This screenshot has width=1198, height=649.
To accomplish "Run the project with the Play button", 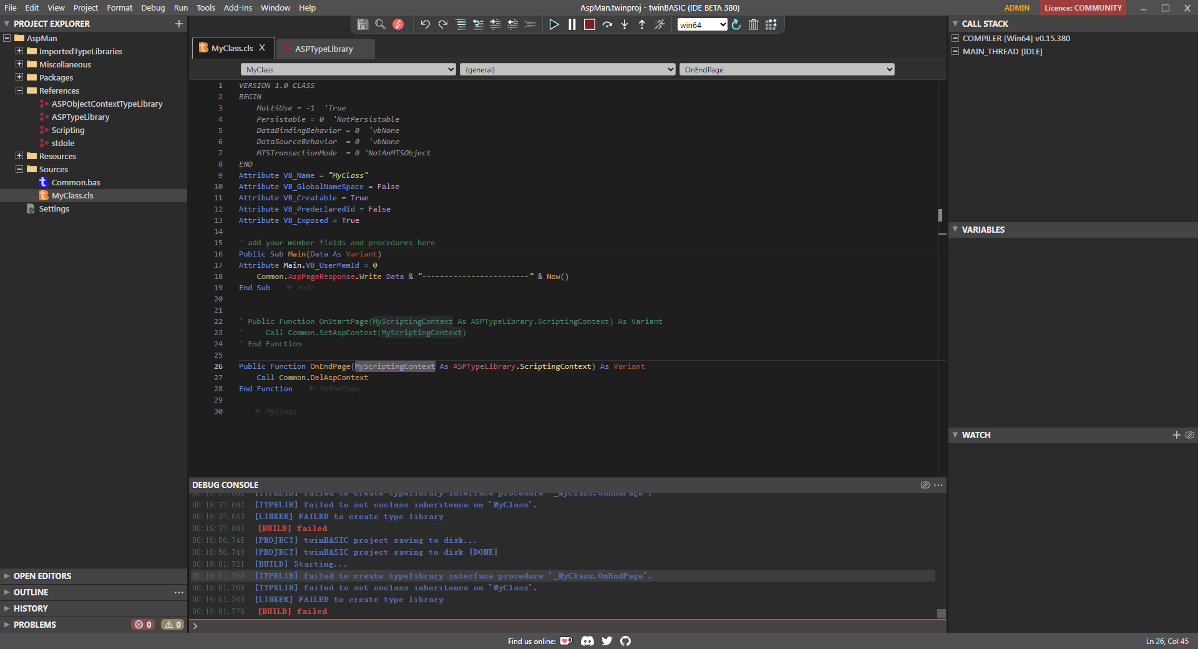I will pos(554,24).
